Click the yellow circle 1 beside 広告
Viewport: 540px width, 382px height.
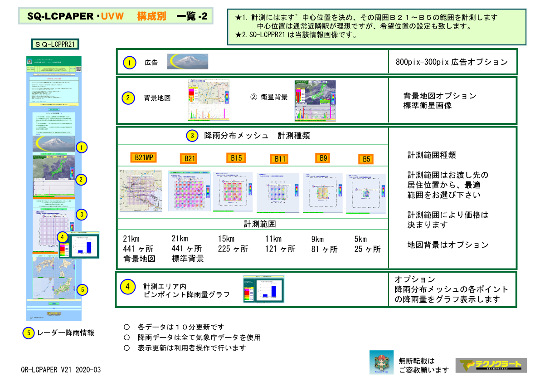pyautogui.click(x=129, y=63)
